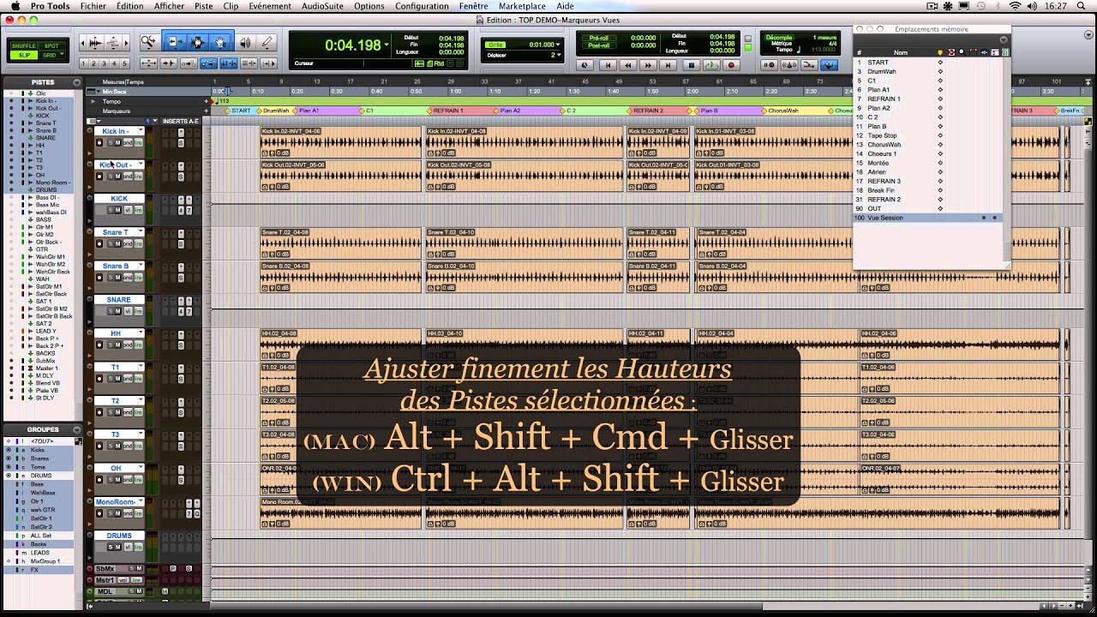Image resolution: width=1097 pixels, height=617 pixels.
Task: Open the PISTES list dropdown menu
Action: tap(77, 82)
